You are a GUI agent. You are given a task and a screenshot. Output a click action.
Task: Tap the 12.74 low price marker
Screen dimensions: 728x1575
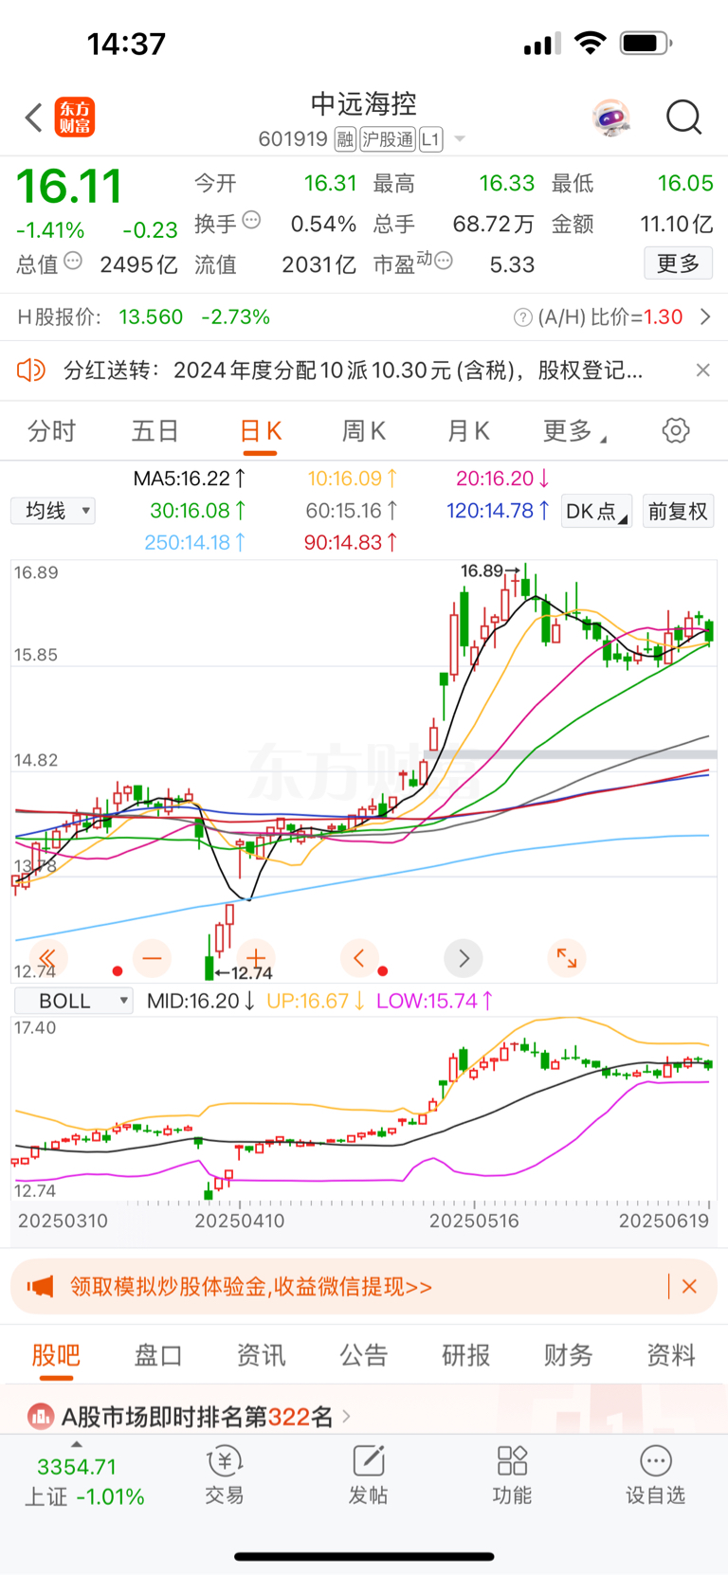pos(245,972)
